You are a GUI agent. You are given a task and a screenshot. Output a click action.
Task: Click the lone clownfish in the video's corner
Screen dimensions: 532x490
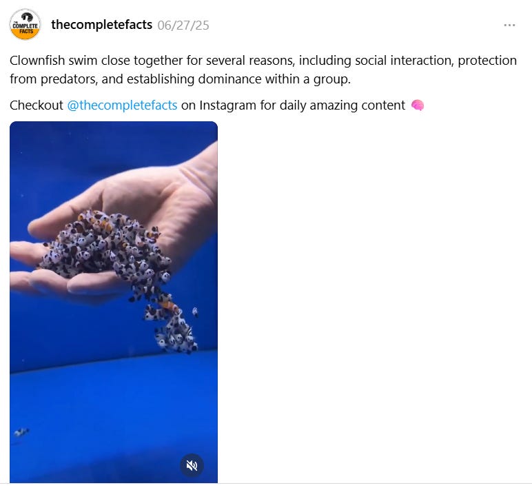pyautogui.click(x=21, y=432)
